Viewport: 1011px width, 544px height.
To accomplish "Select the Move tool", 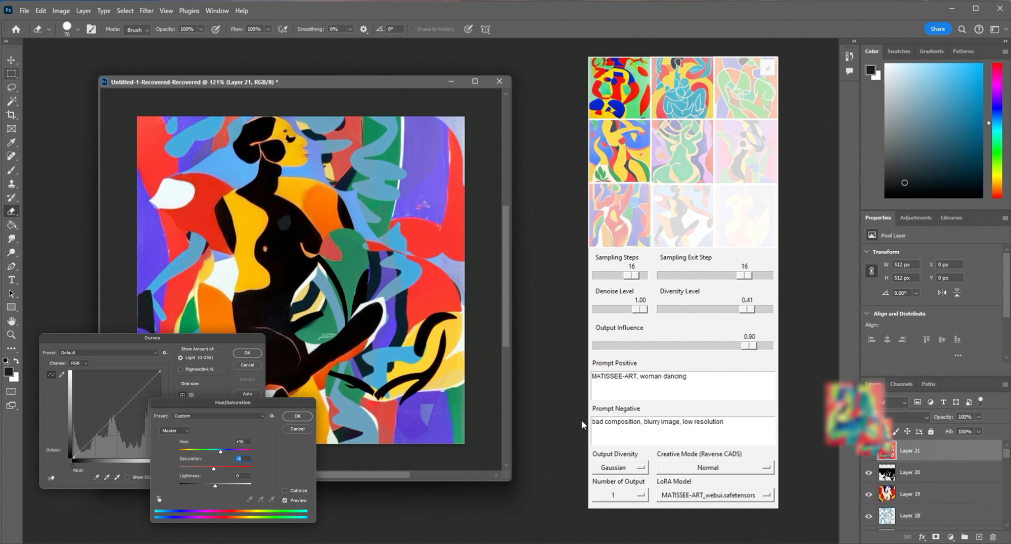I will (x=11, y=60).
